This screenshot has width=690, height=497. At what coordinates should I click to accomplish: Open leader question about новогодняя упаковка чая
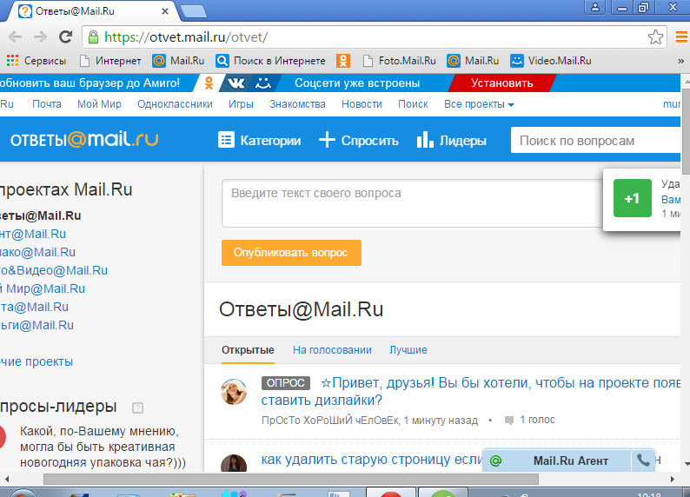(103, 447)
